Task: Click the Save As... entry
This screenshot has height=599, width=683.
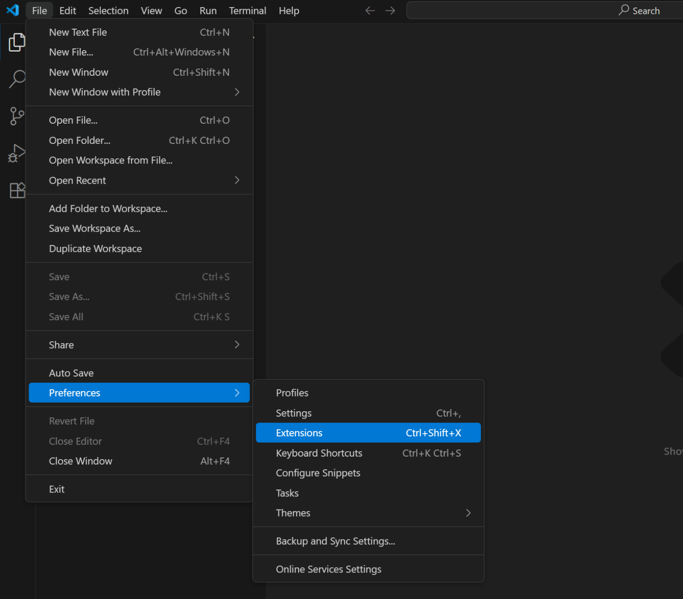Action: point(139,297)
